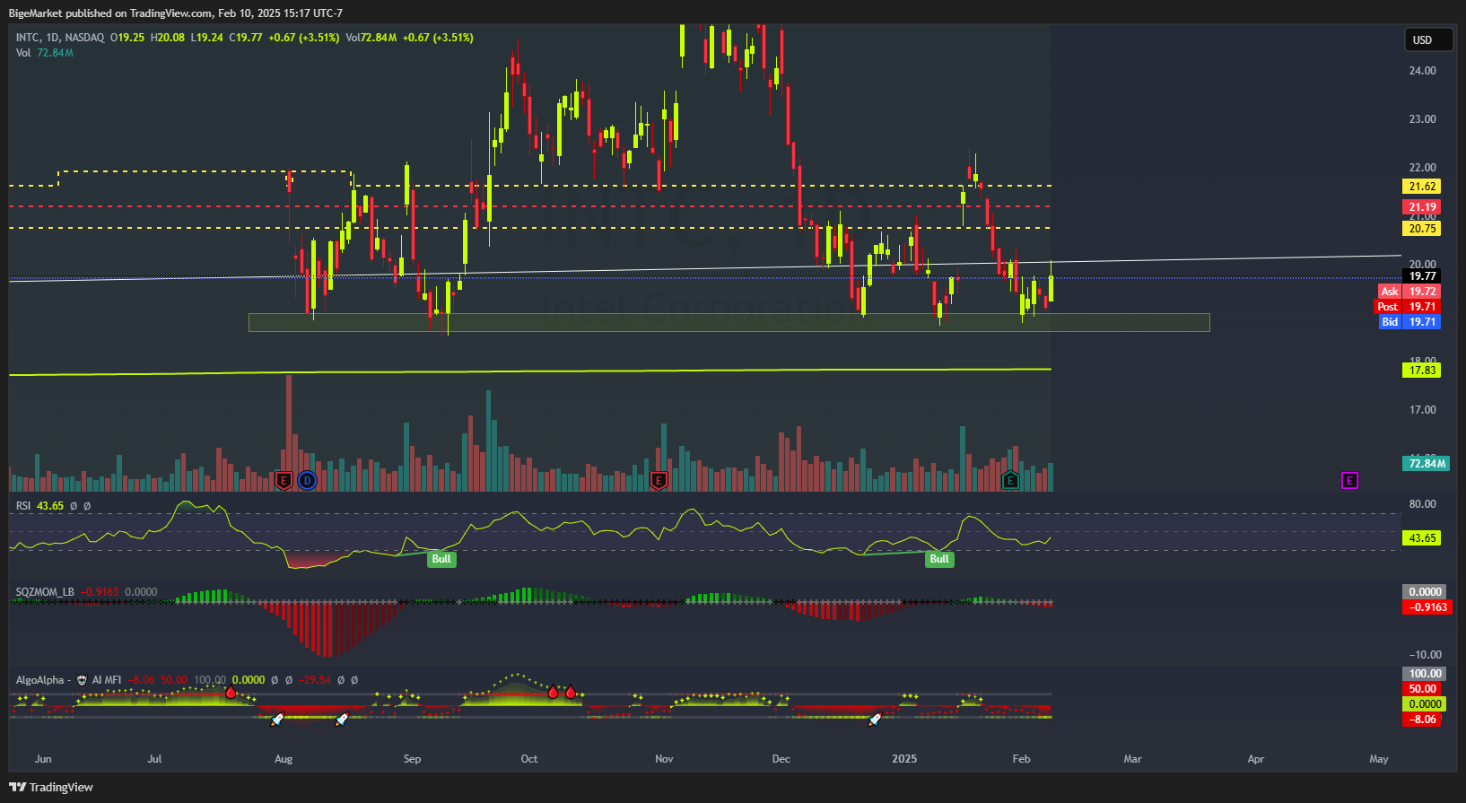The height and width of the screenshot is (803, 1466).
Task: Click the Bull label near January on RSI
Action: pos(939,559)
